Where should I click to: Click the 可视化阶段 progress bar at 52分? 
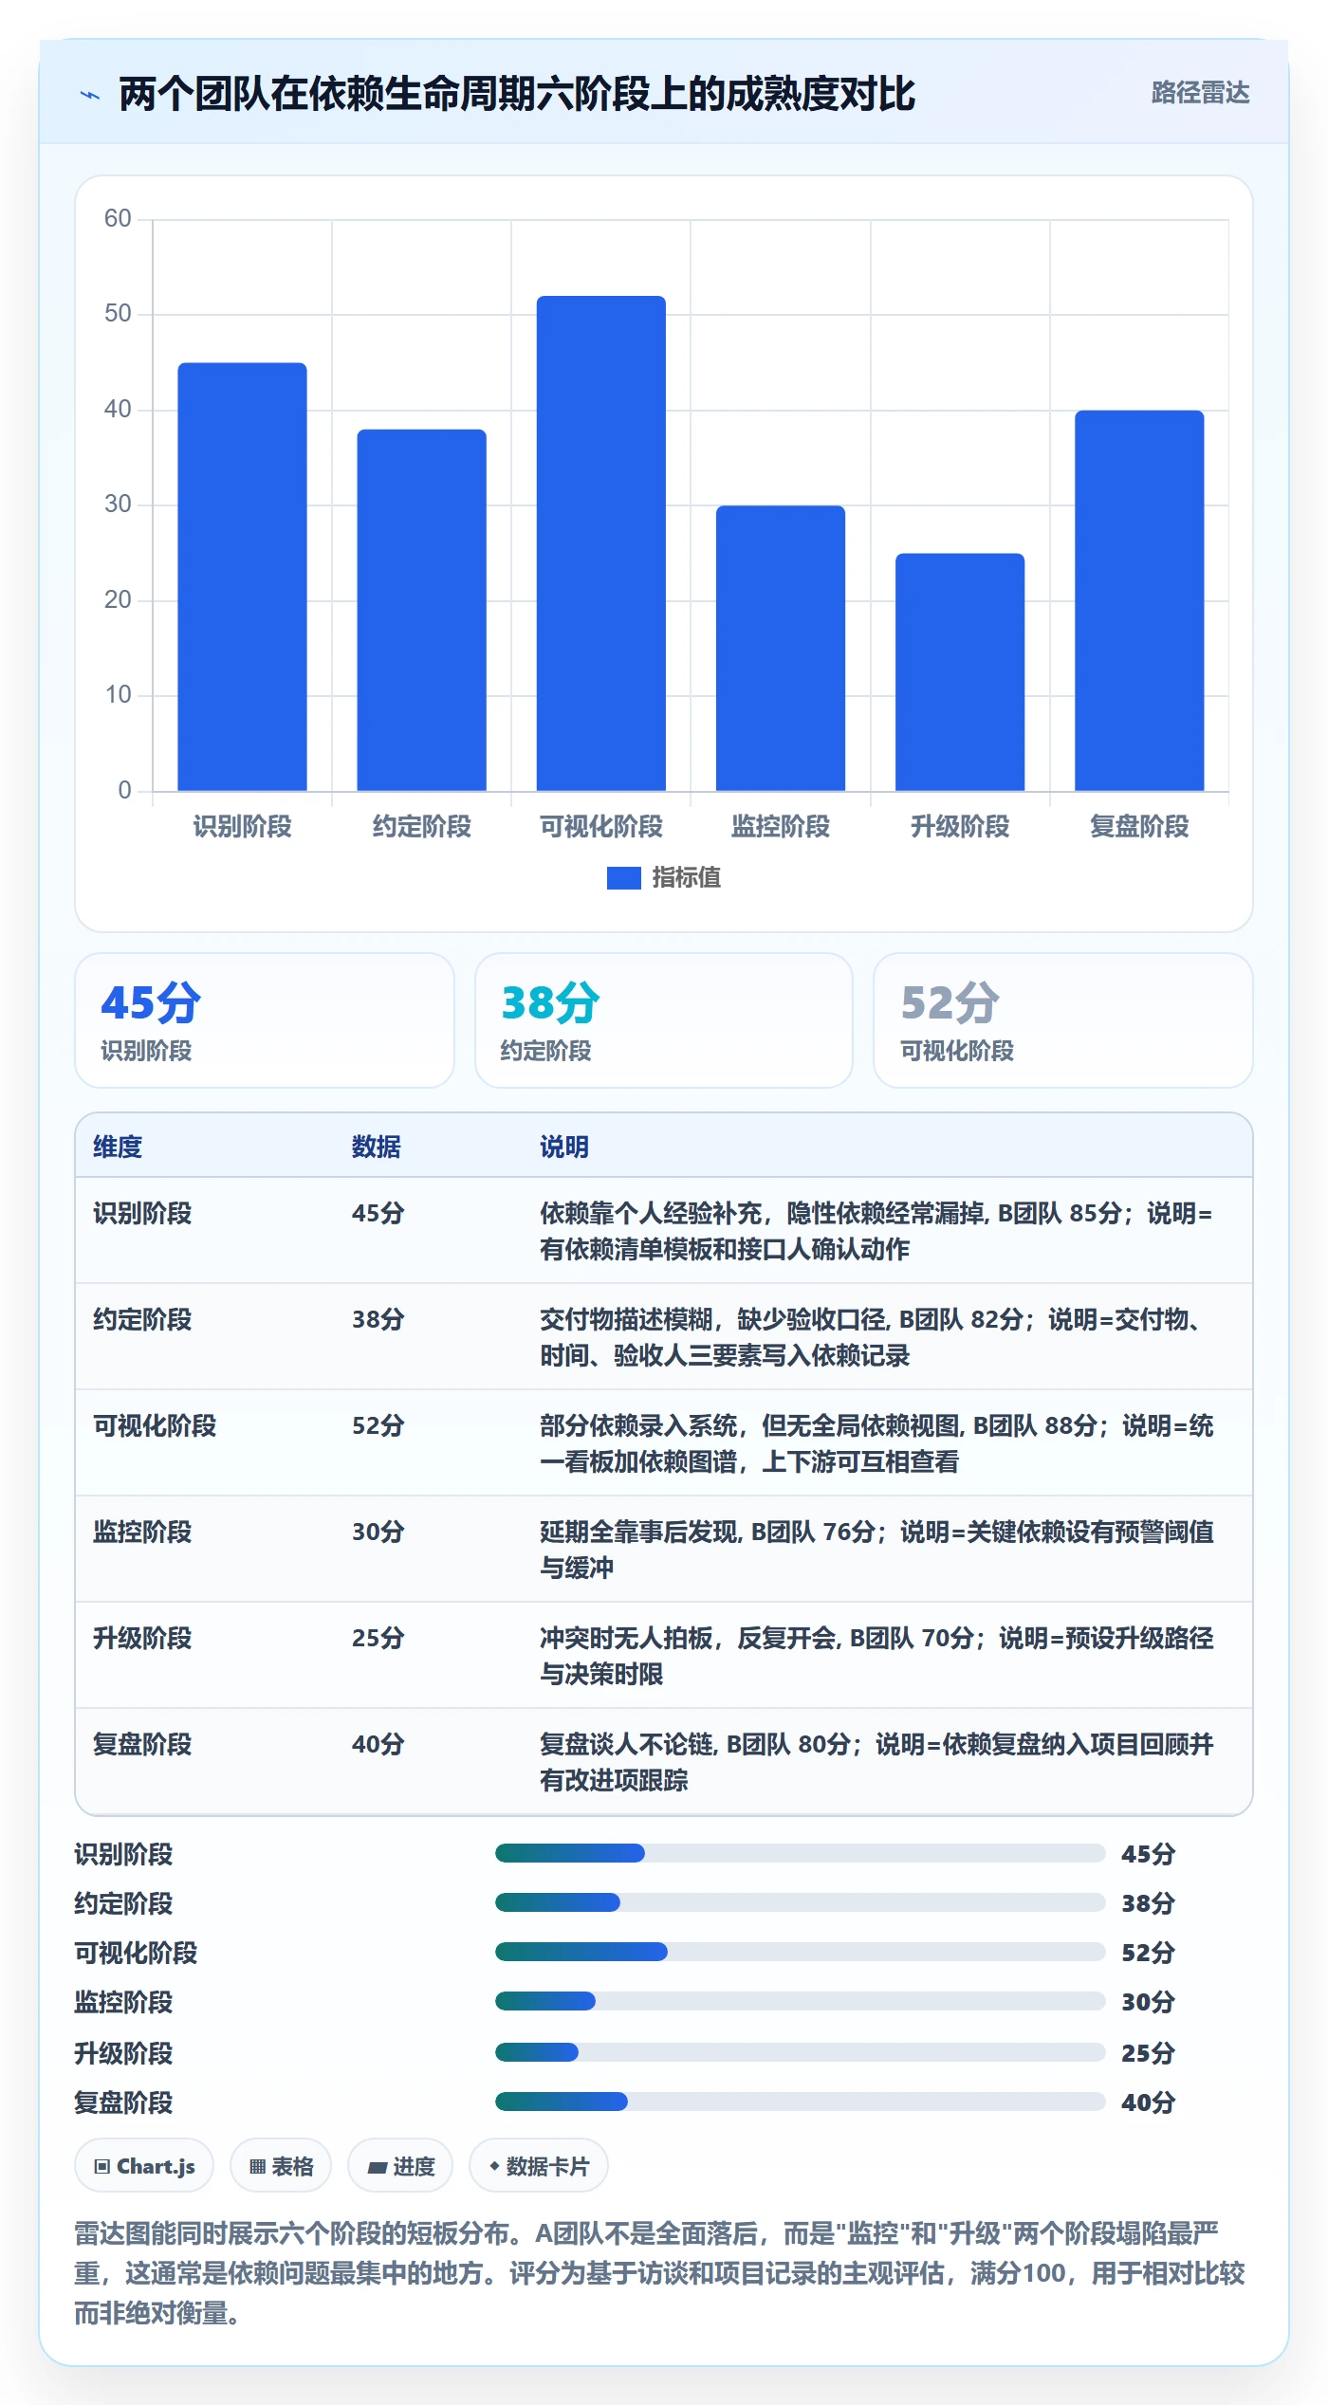(x=800, y=1952)
